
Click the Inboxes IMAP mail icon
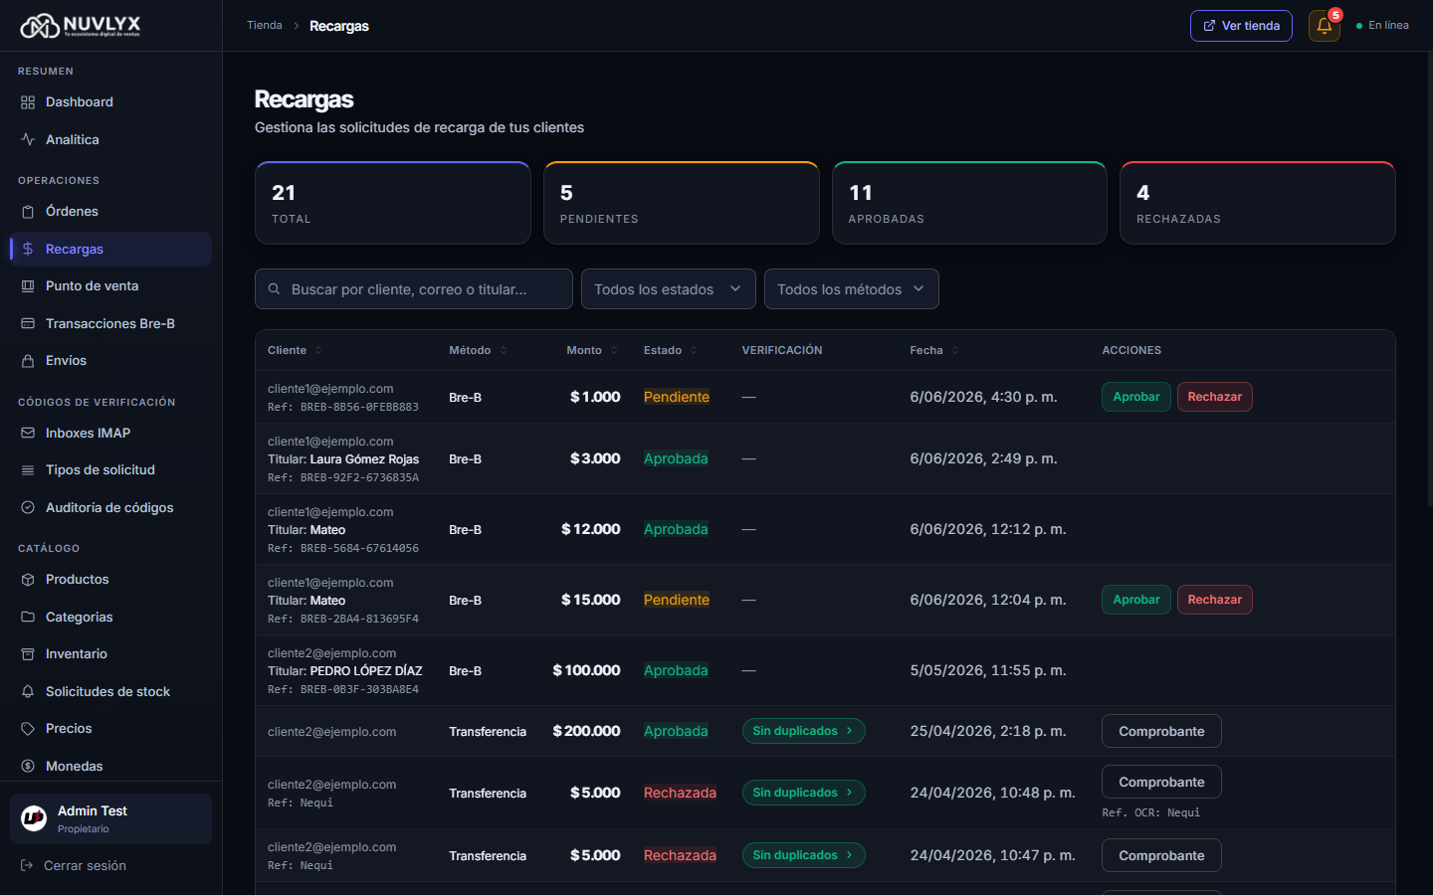pos(28,434)
